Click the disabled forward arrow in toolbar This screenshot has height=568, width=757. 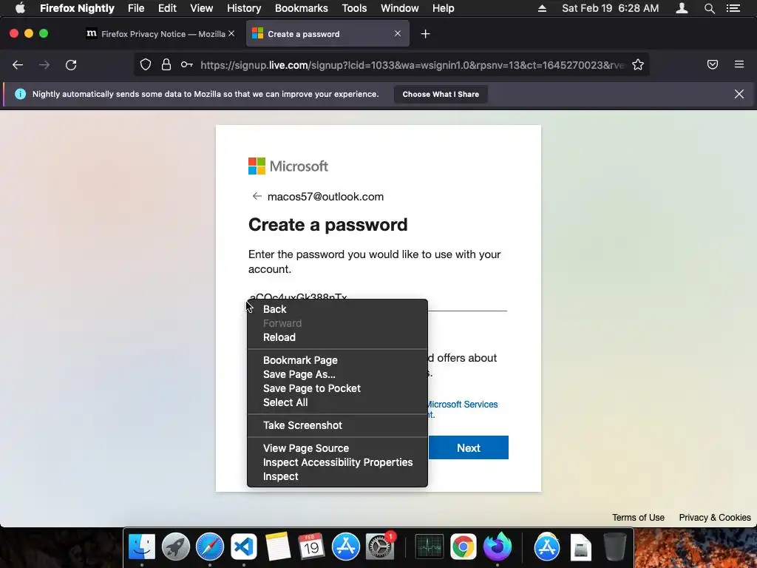pos(44,65)
